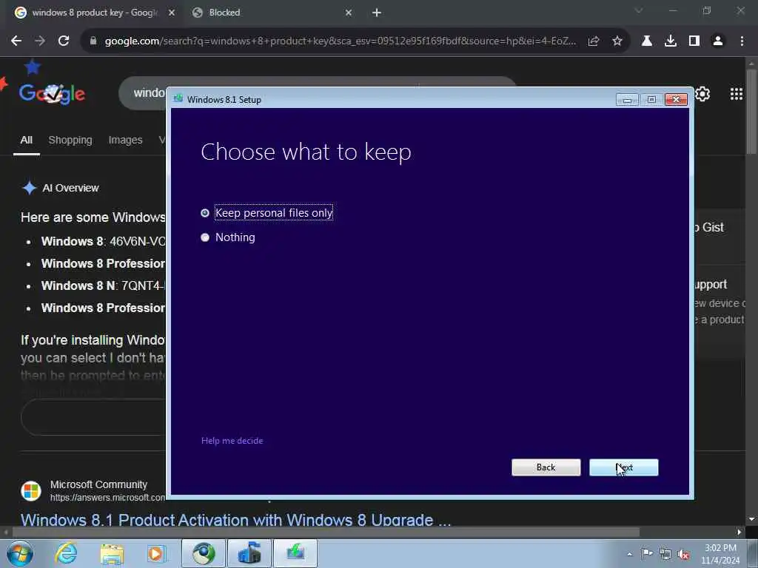Open Google quick settings gear
Screen dimensions: 758x568
702,94
